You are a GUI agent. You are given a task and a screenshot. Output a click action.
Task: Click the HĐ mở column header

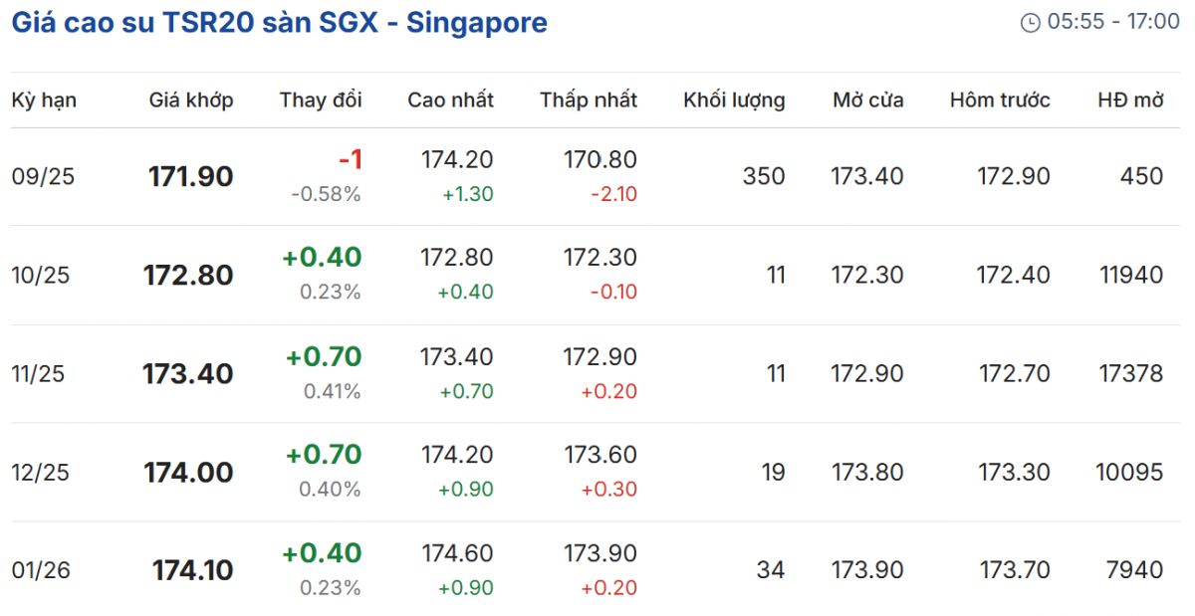click(1130, 101)
